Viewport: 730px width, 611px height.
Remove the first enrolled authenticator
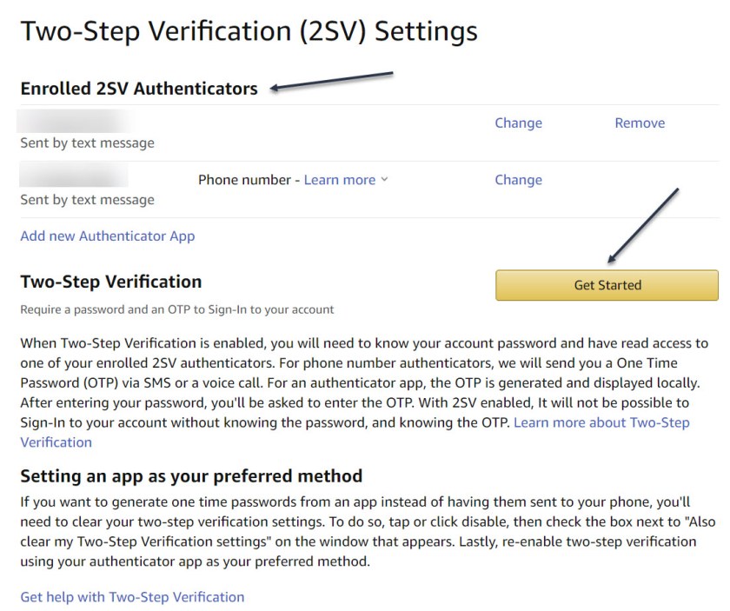pos(640,123)
